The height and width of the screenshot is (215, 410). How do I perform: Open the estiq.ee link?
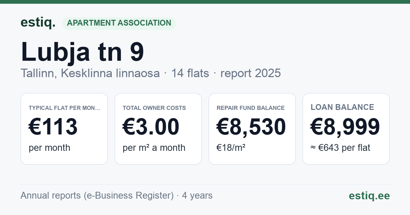(369, 196)
